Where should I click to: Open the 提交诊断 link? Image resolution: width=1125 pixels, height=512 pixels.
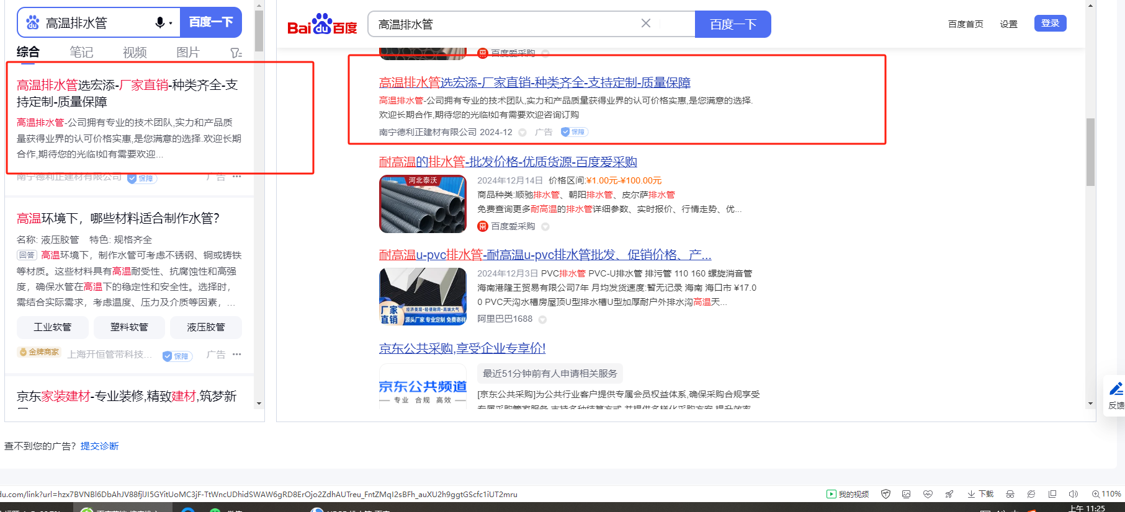click(99, 446)
